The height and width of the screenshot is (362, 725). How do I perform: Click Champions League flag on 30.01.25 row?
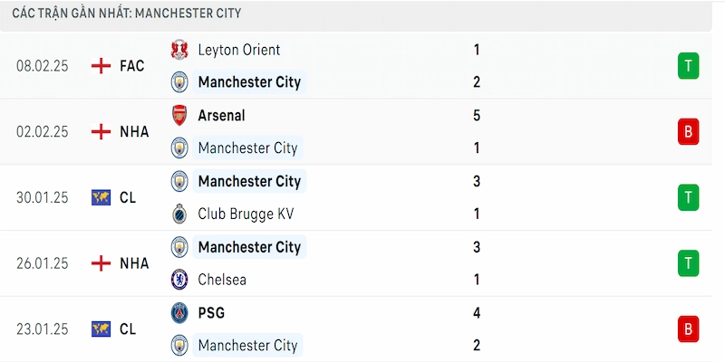pyautogui.click(x=101, y=197)
